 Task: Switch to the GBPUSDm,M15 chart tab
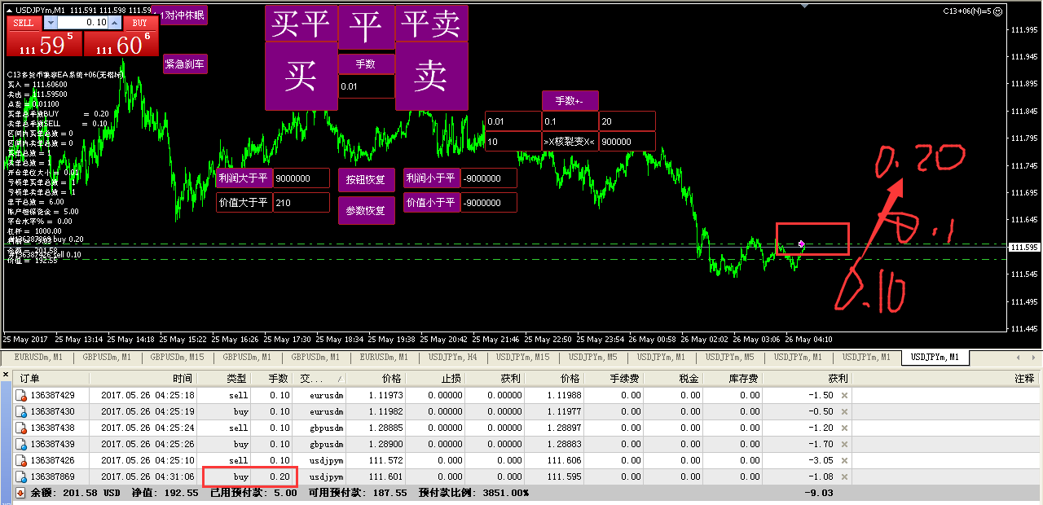[x=177, y=358]
